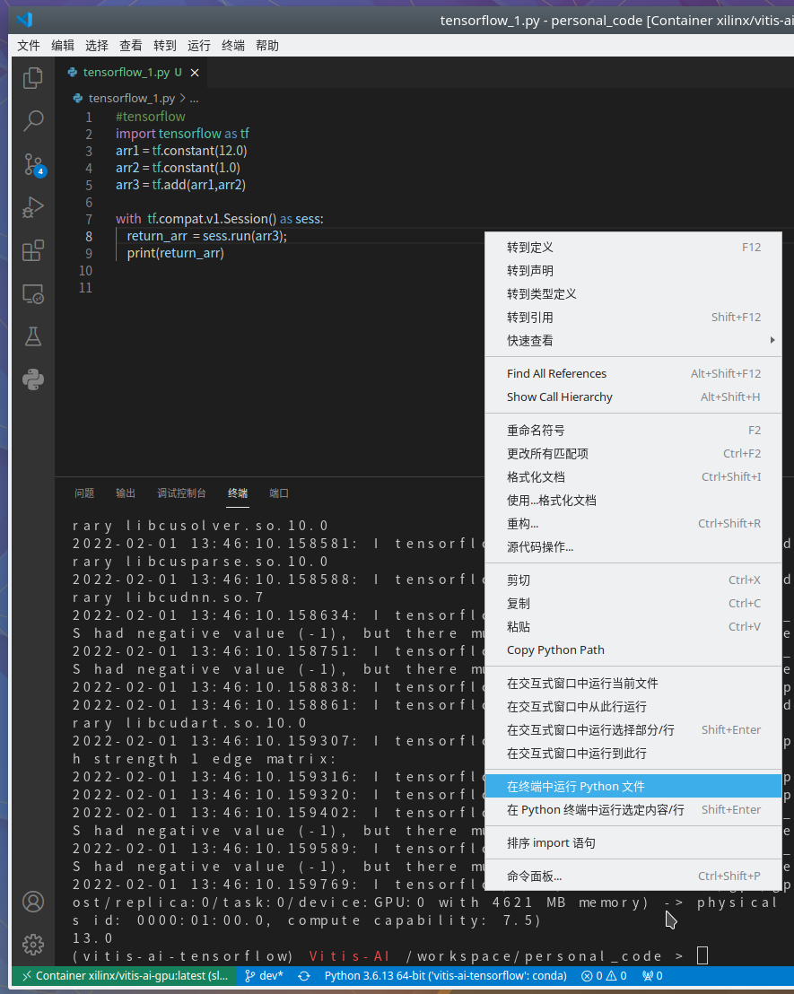
Task: Open the Manage gear settings icon
Action: (x=33, y=945)
